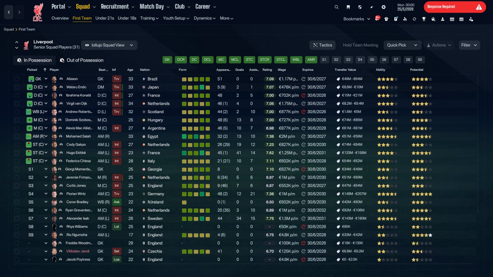The image size is (493, 277).
Task: Tick the checkbox for Florian Wirtz's row
Action: point(17,194)
